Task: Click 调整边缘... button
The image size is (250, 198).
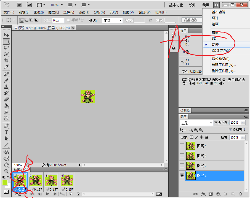Action: (x=192, y=20)
